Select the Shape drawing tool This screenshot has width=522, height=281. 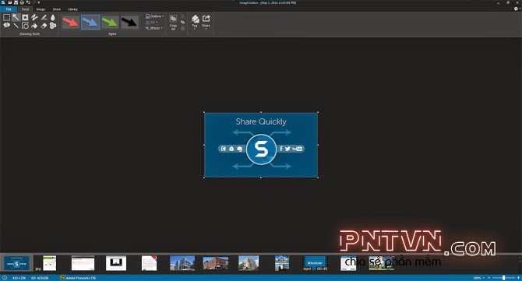[25, 26]
